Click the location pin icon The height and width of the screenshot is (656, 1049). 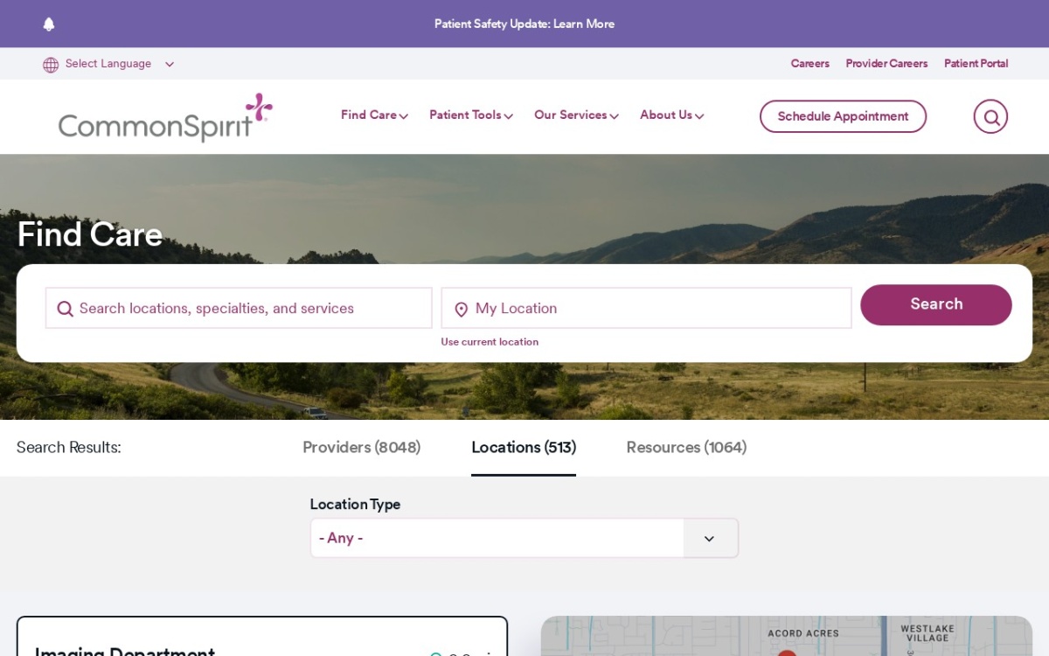[x=462, y=310]
